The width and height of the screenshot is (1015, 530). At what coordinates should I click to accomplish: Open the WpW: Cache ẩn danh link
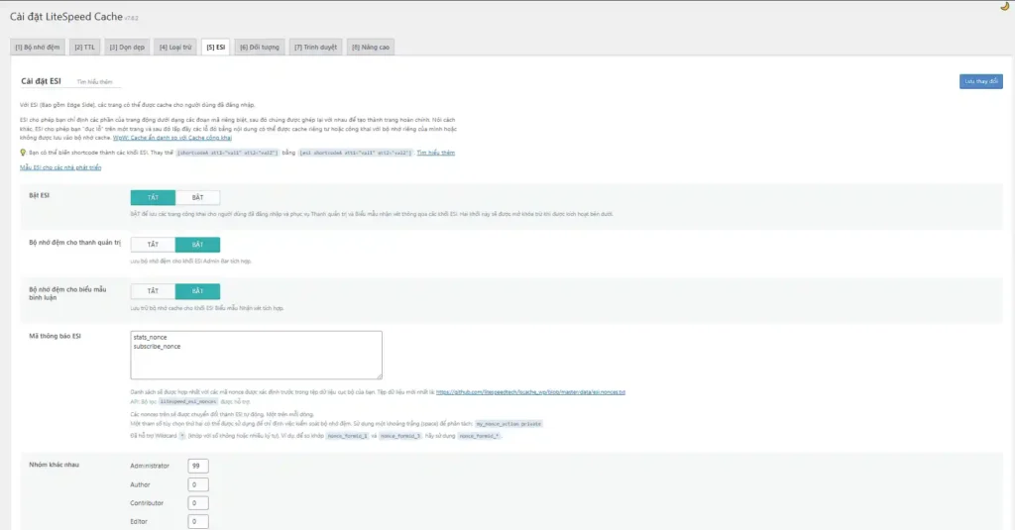(172, 138)
